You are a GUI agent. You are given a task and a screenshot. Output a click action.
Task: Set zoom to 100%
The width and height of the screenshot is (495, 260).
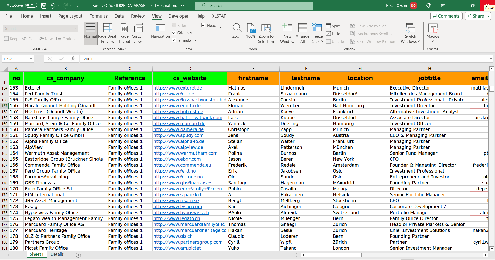251,31
